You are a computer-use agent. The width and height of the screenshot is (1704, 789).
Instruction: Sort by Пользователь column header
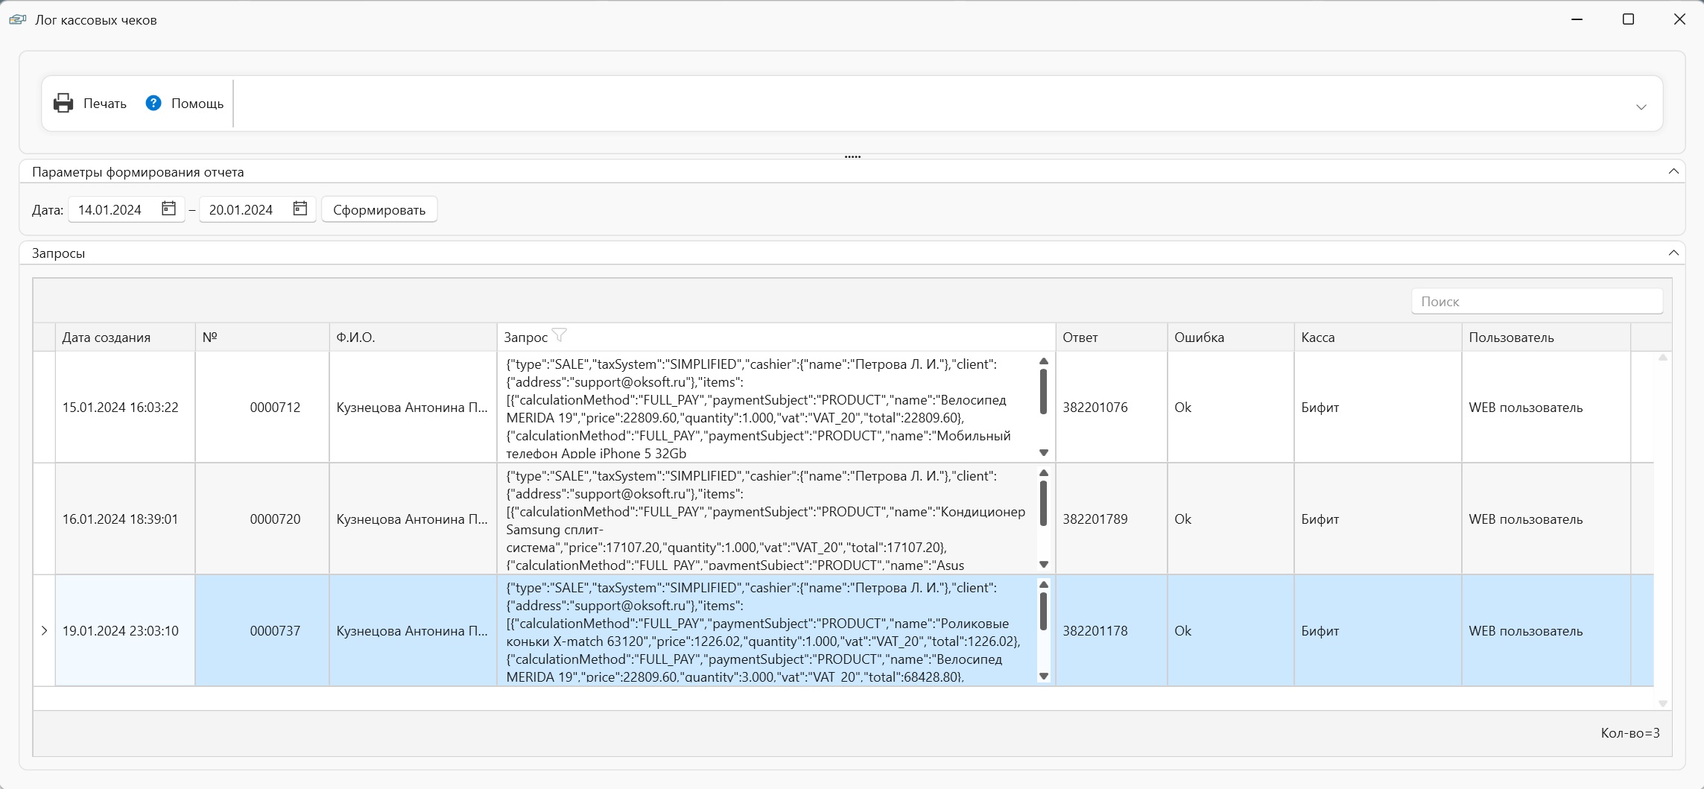(x=1546, y=337)
